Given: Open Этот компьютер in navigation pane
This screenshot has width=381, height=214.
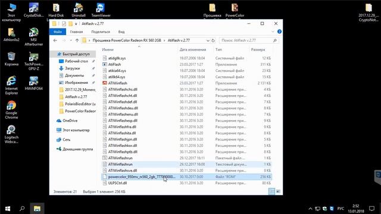Looking at the screenshot, I should 76,130.
